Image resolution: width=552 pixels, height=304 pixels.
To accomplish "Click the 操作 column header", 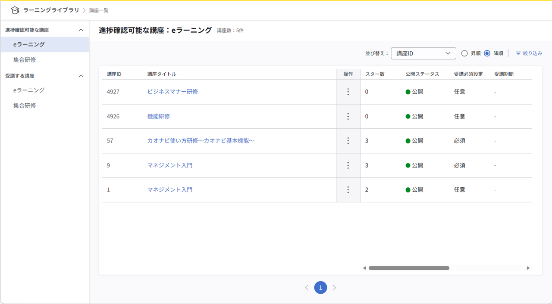I will point(348,74).
